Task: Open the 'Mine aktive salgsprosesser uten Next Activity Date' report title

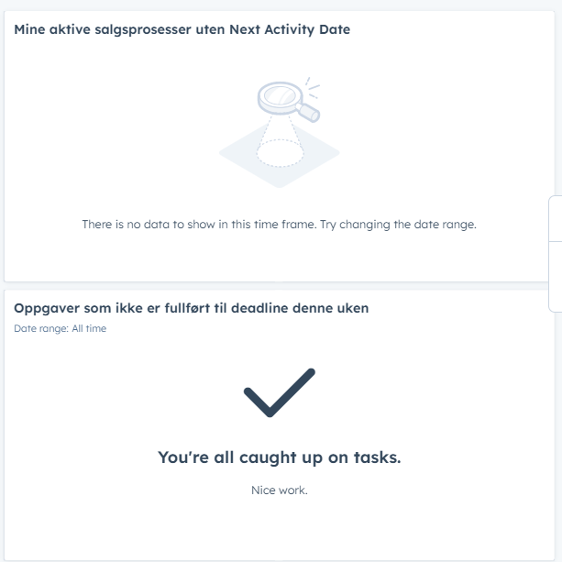Action: tap(182, 29)
